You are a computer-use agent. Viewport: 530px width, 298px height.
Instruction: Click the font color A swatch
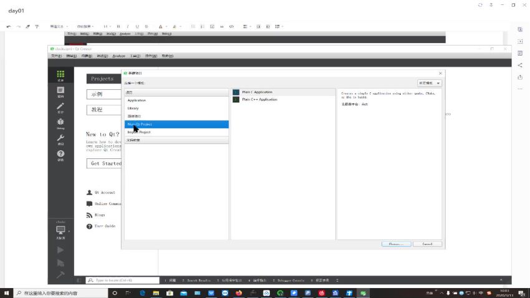[x=160, y=26]
